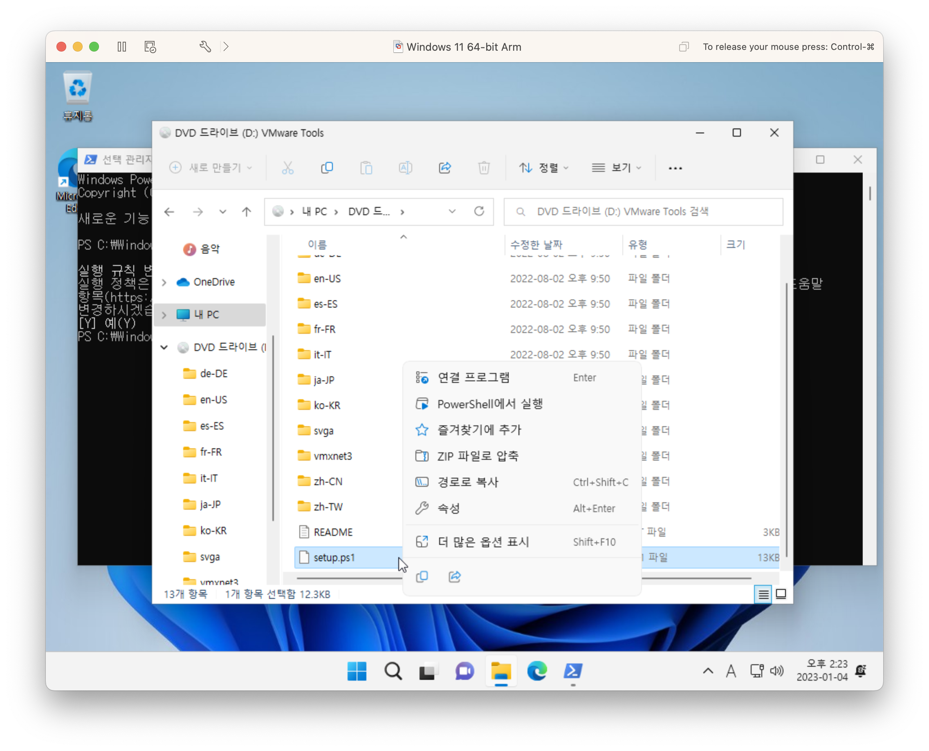This screenshot has height=751, width=929.
Task: Open Microsoft Edge from the taskbar
Action: tap(537, 671)
